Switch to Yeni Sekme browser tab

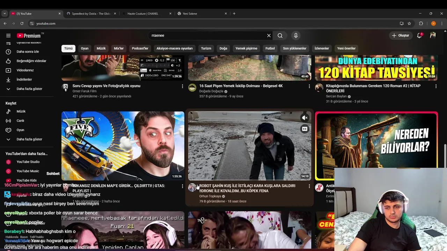click(202, 14)
